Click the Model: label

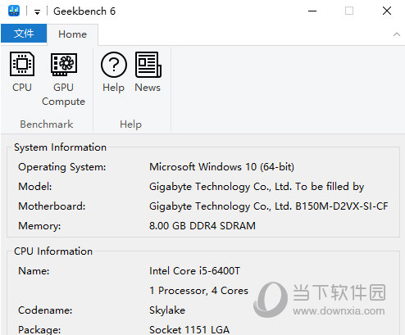click(x=35, y=187)
